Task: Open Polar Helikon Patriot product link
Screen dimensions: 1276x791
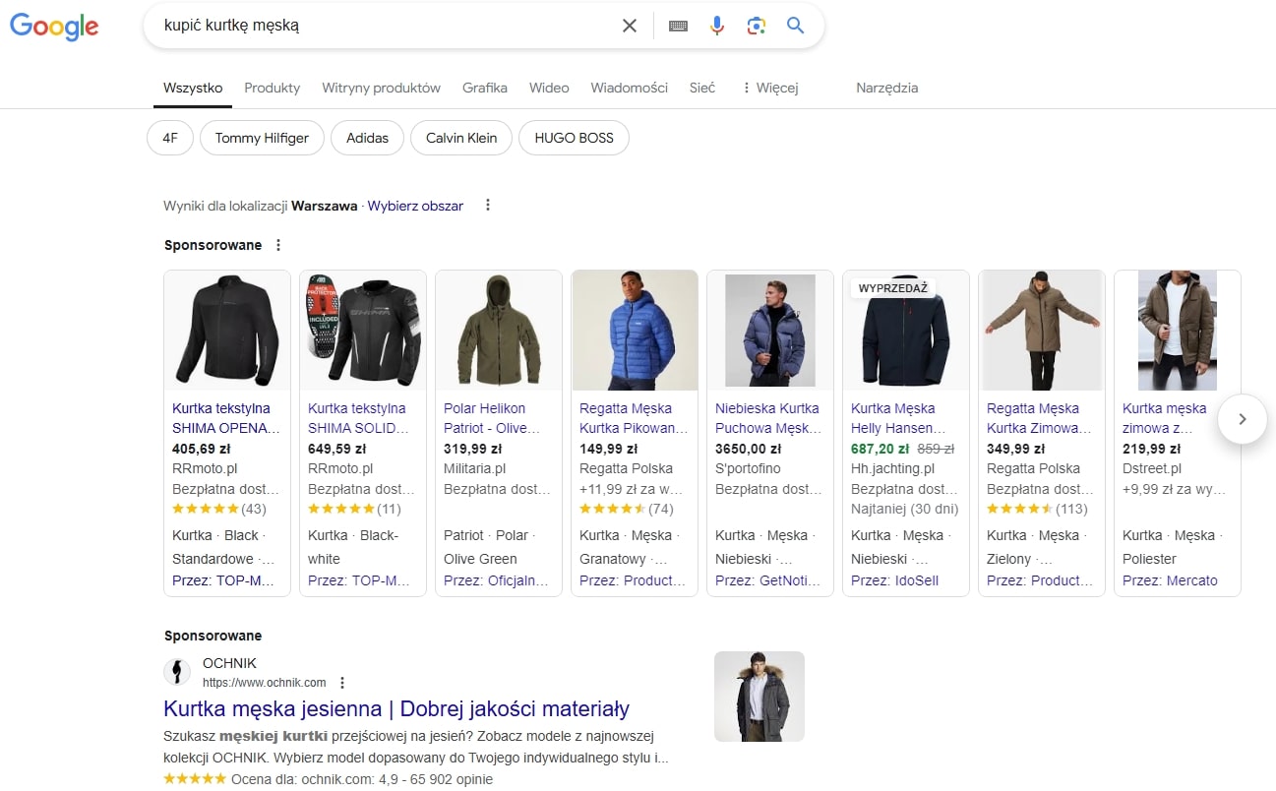Action: click(493, 418)
